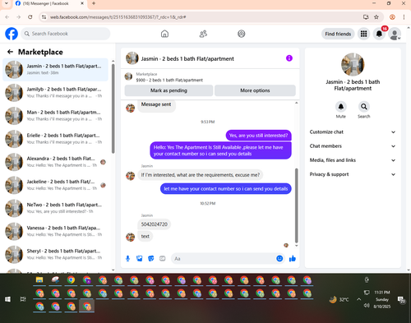
Task: Click the Find friends button
Action: pos(338,34)
